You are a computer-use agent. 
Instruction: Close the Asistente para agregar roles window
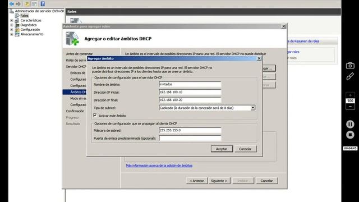tap(283, 26)
